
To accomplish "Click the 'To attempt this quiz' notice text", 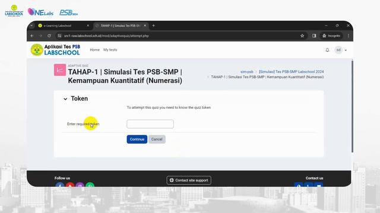I will click(x=169, y=108).
